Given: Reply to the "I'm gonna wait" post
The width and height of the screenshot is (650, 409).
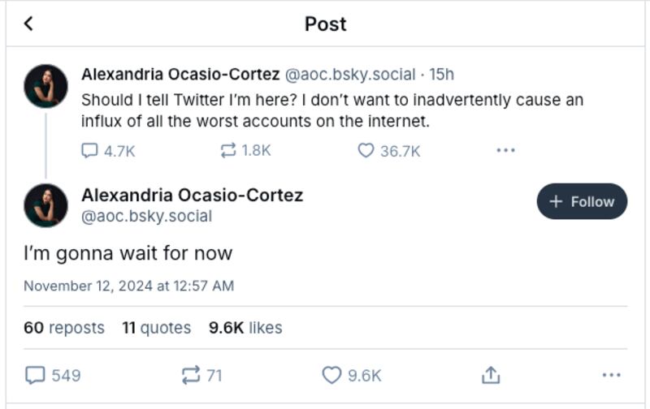Looking at the screenshot, I should coord(35,375).
